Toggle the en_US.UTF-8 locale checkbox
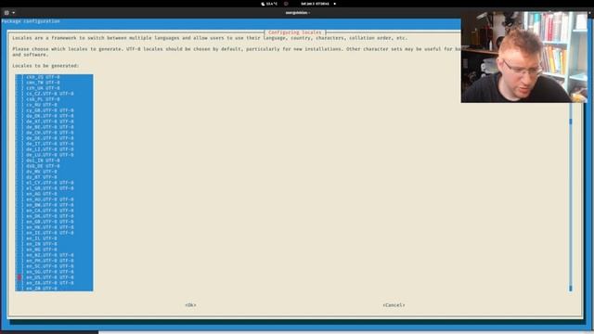594x334 pixels. click(x=19, y=277)
